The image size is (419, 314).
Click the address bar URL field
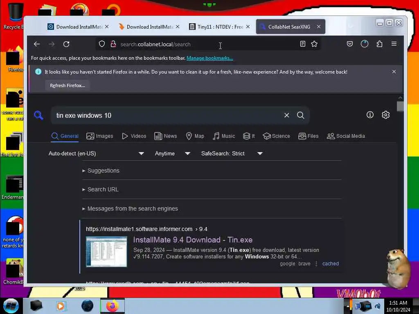[208, 44]
